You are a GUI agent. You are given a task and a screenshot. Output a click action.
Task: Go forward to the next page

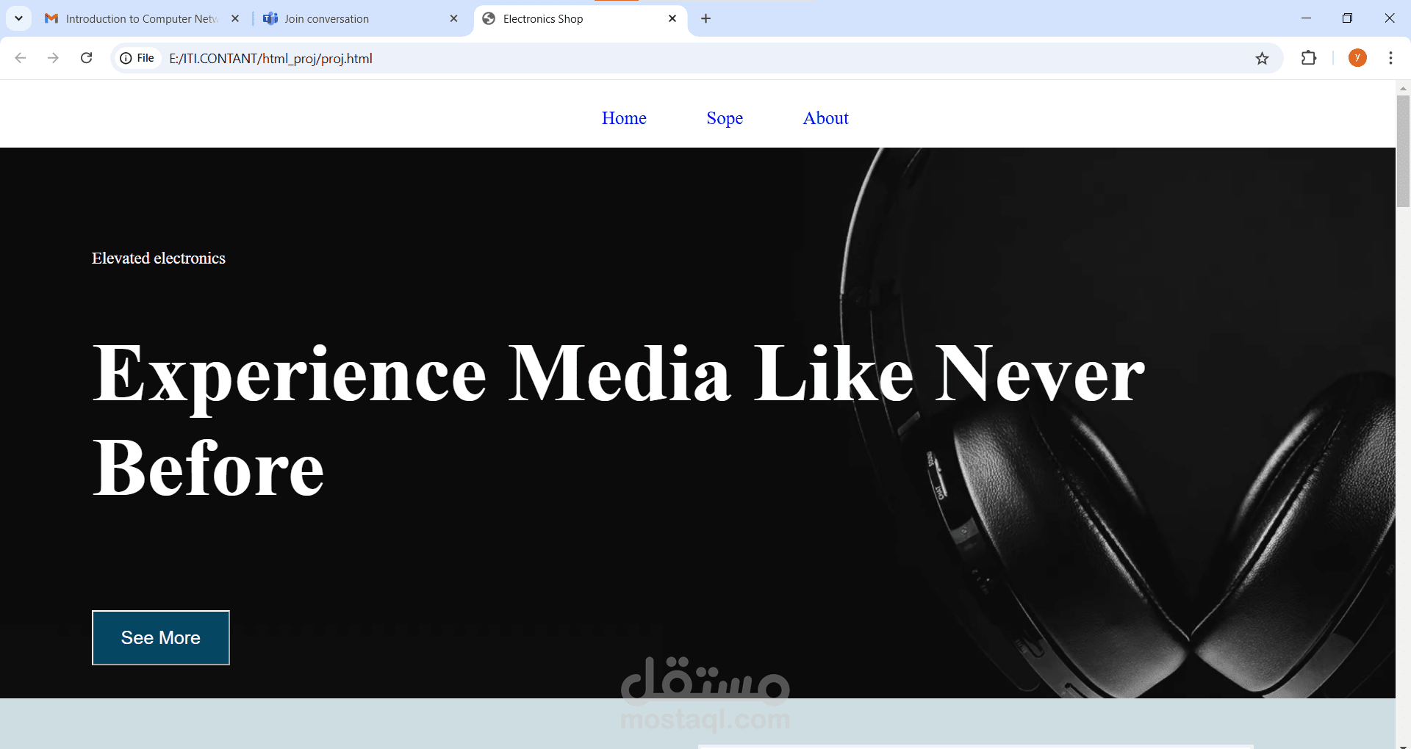pos(53,58)
